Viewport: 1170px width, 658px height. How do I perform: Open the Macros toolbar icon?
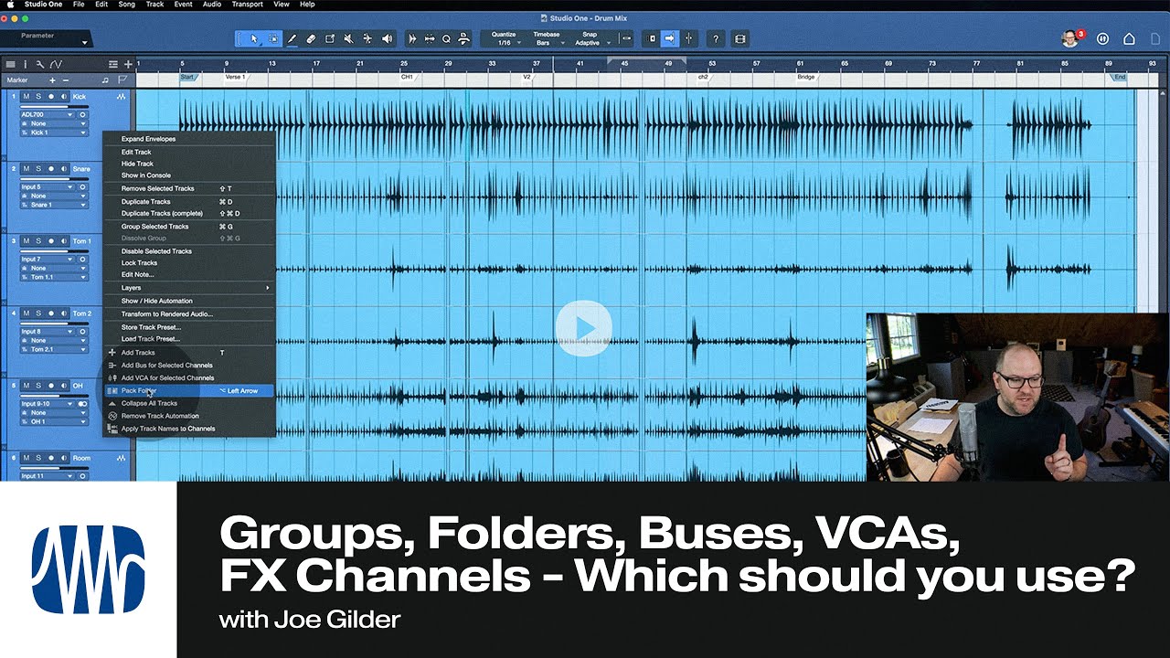(x=464, y=38)
